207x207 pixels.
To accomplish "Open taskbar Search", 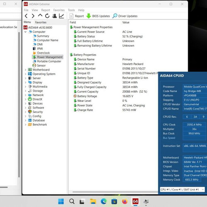I will coord(72,202).
